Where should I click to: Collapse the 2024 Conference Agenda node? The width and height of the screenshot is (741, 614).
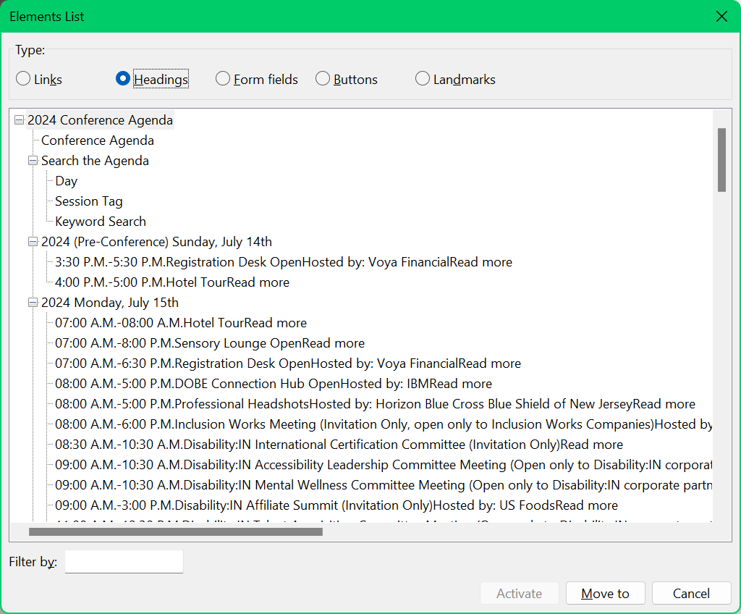pos(19,120)
